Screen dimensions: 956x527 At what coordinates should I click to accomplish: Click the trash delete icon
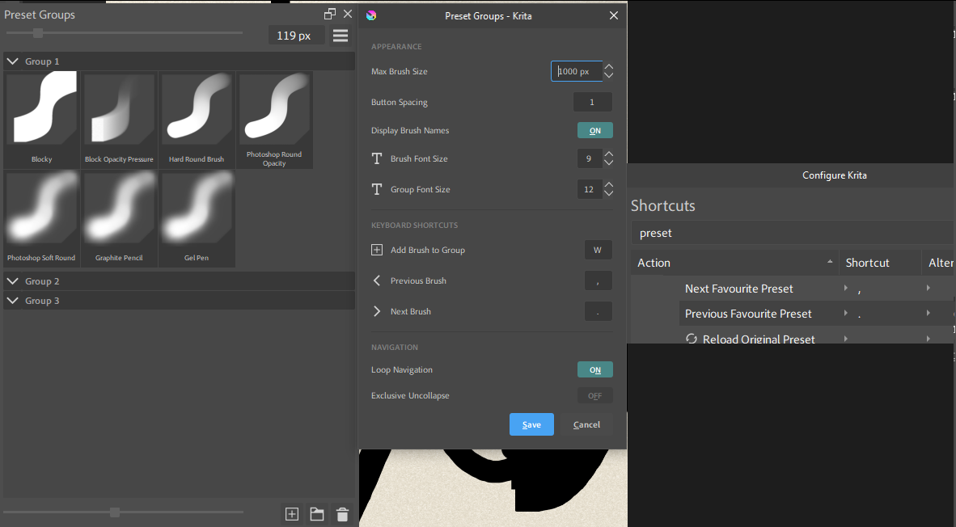click(342, 514)
